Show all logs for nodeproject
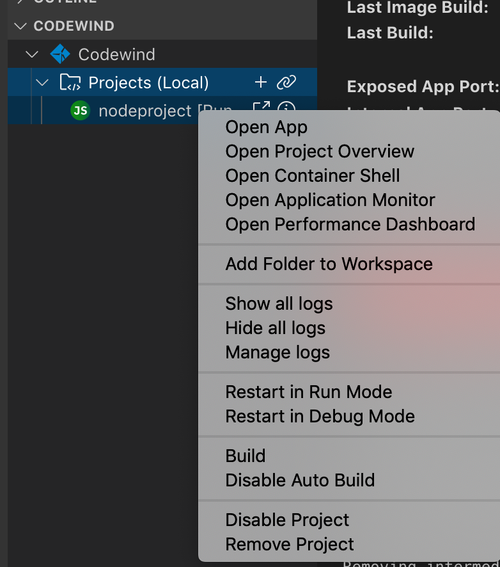Image resolution: width=500 pixels, height=567 pixels. coord(279,303)
